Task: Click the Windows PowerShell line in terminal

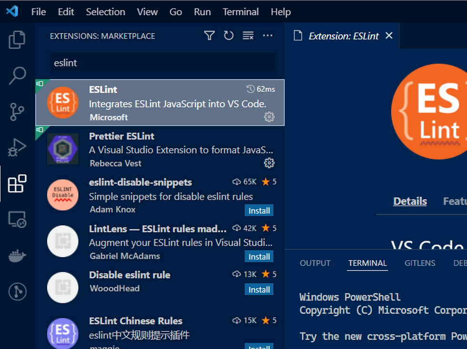Action: [x=350, y=297]
